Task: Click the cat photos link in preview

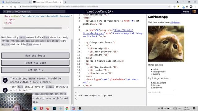Action: [x=174, y=23]
